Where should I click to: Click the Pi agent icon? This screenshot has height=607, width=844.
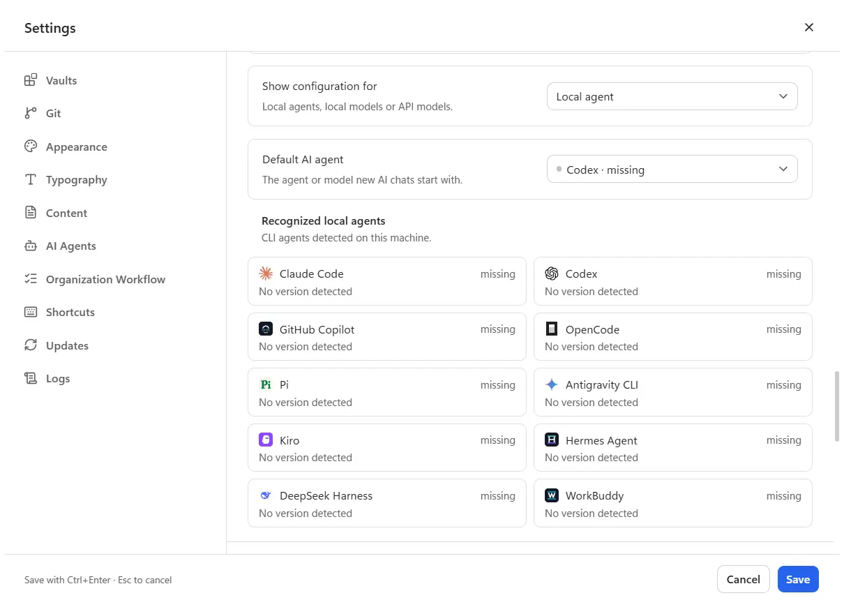266,384
